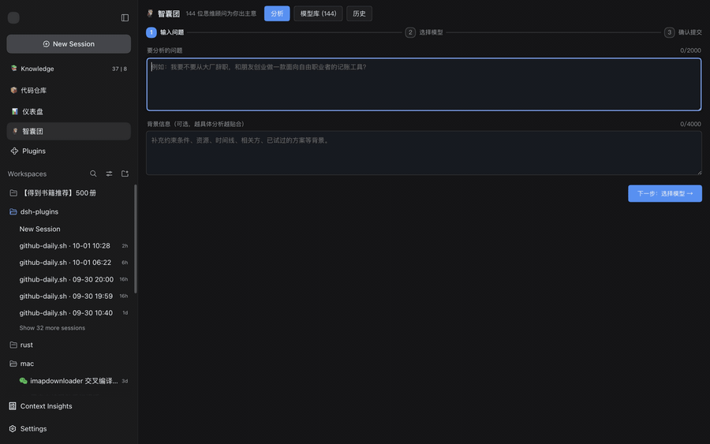Image resolution: width=710 pixels, height=444 pixels.
Task: Open Context Insights
Action: click(x=69, y=406)
